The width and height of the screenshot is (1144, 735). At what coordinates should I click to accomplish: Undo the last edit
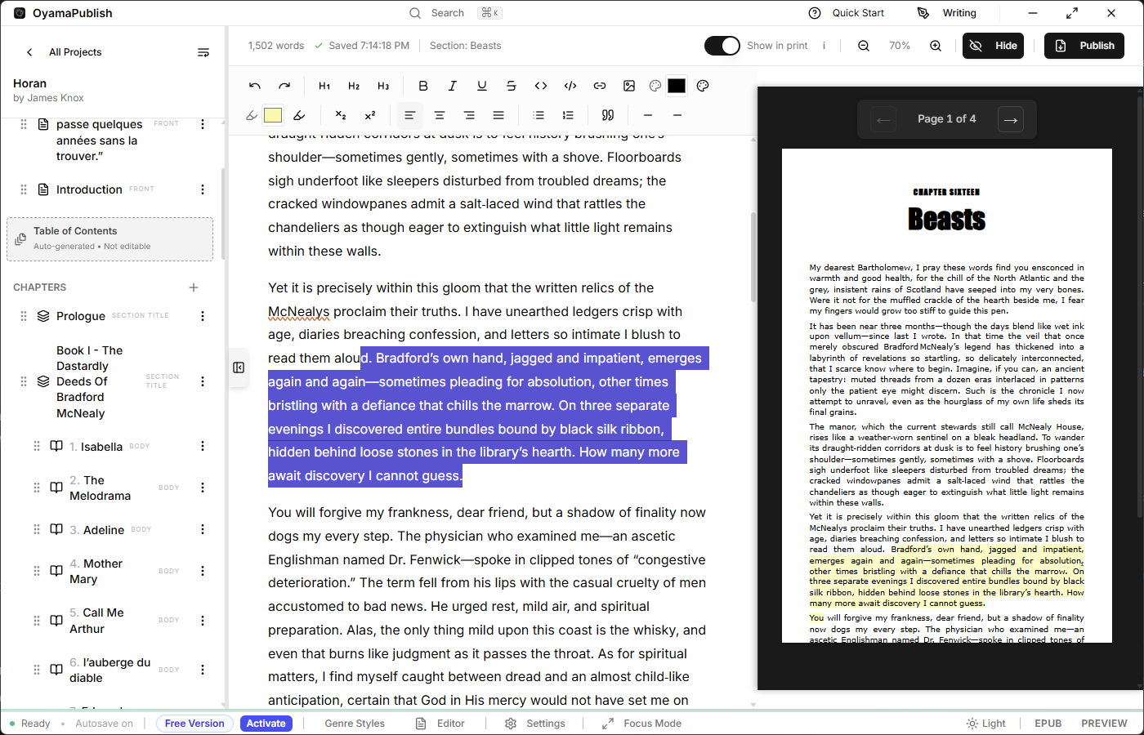point(255,86)
